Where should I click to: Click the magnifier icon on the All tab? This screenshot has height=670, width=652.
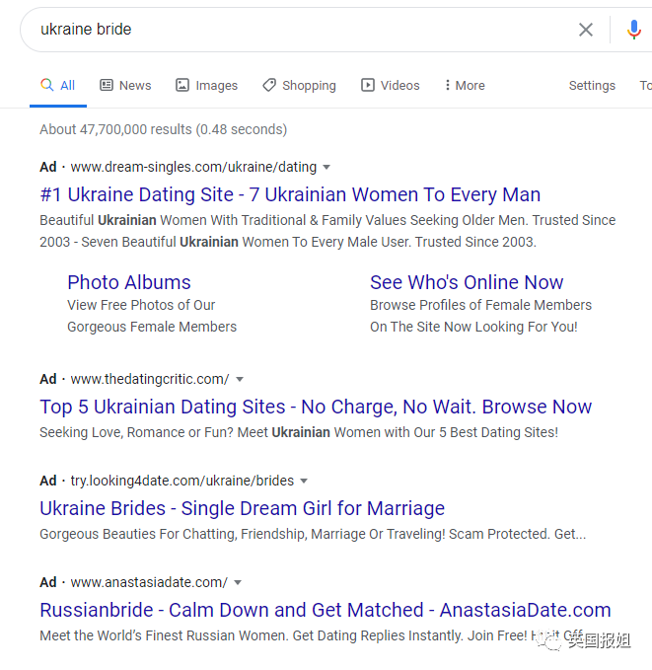pos(47,85)
